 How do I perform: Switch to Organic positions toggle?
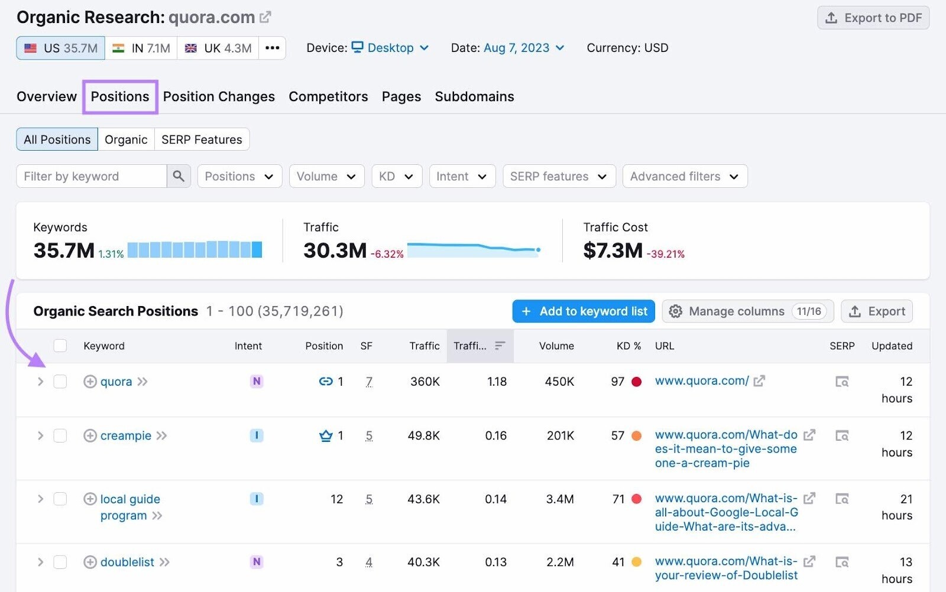(126, 139)
